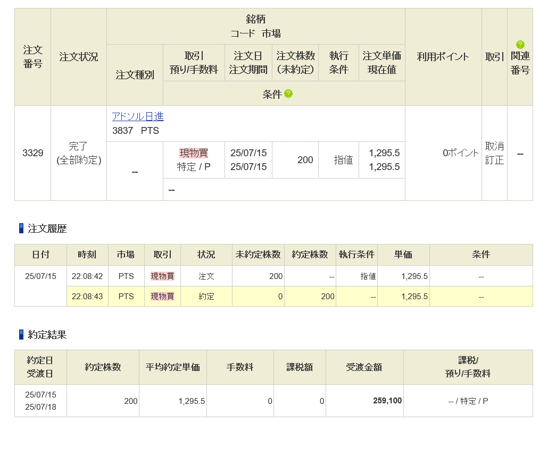The image size is (548, 465).
Task: Click the 利用ポイント column header
Action: coord(443,56)
